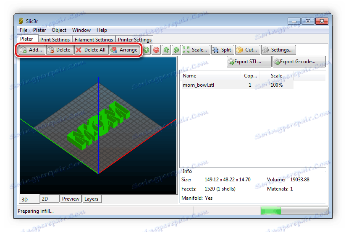This screenshot has width=346, height=232.
Task: Select the Layers view tab
Action: click(x=92, y=199)
